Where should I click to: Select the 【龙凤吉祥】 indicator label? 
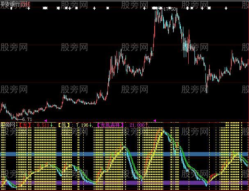point(111,124)
